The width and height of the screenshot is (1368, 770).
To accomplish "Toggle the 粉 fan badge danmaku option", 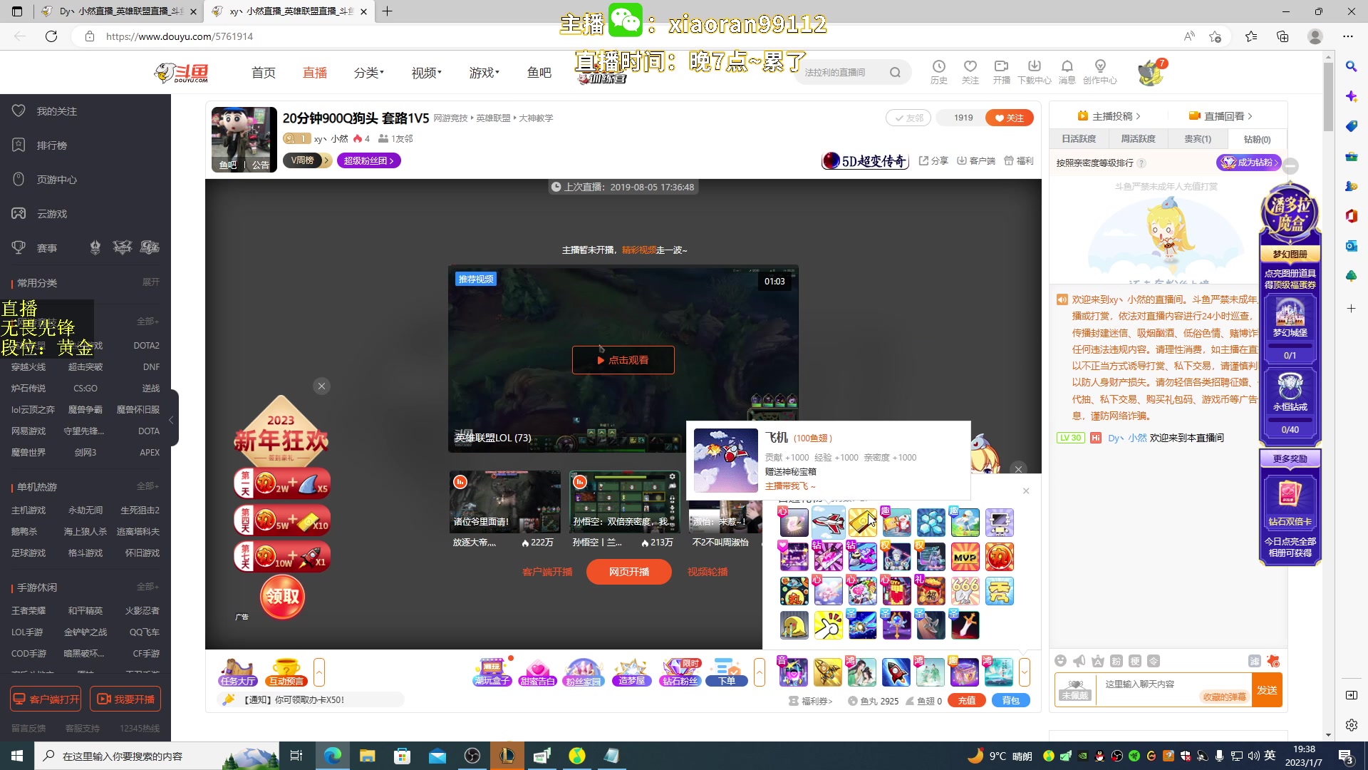I will point(1116,661).
